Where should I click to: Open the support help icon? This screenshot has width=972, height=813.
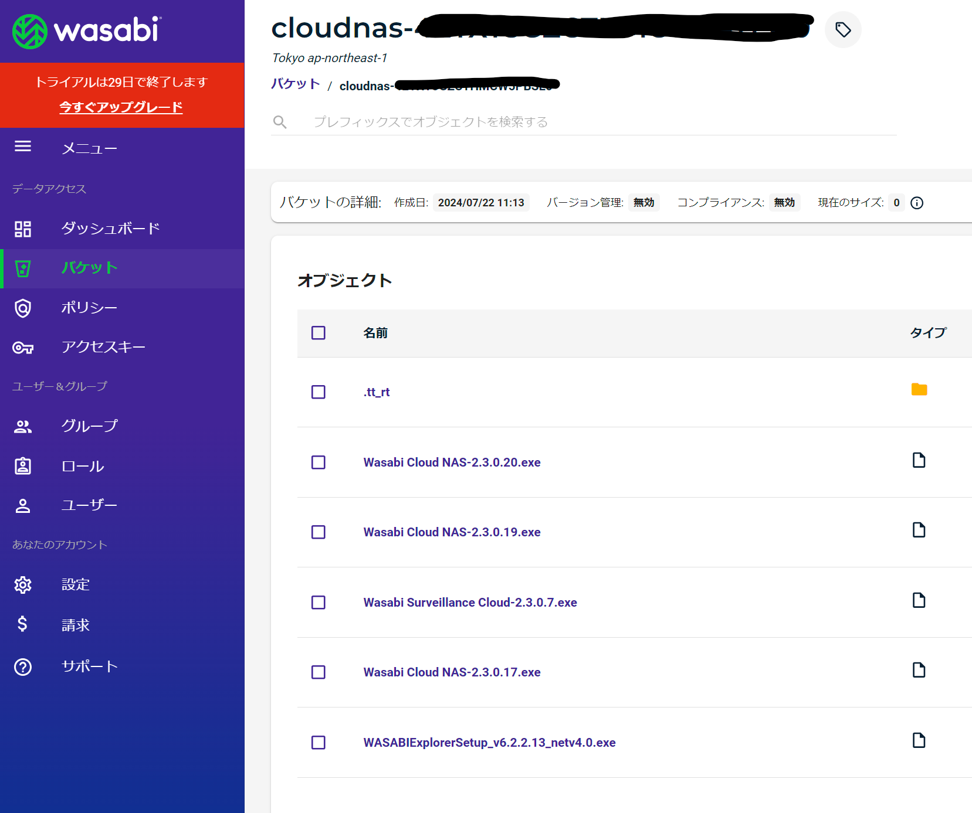point(22,666)
